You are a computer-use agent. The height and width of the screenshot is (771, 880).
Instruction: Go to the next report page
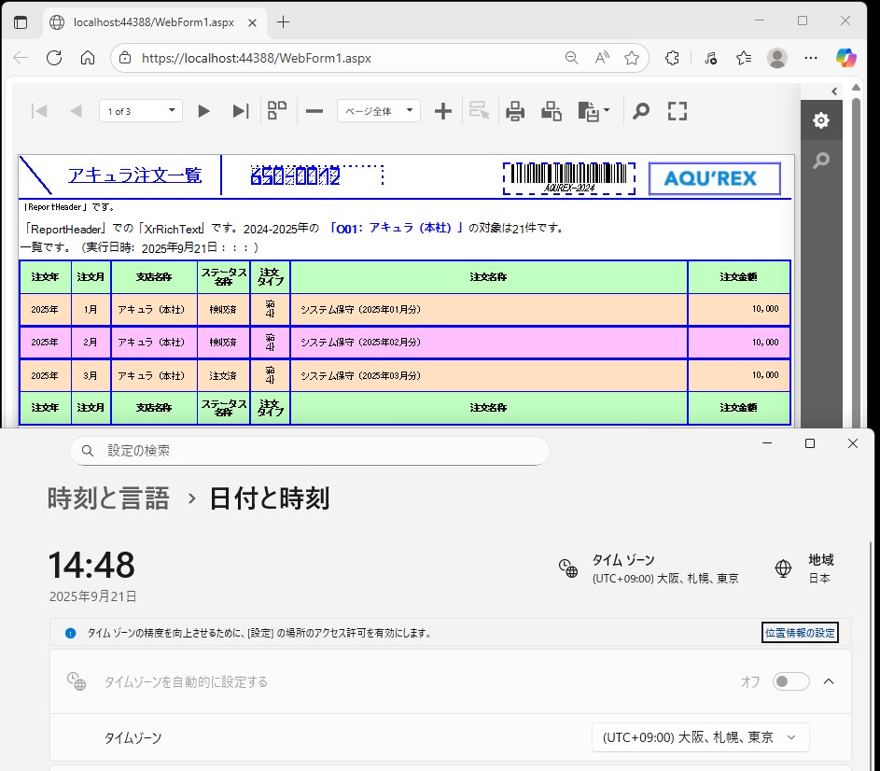point(203,111)
